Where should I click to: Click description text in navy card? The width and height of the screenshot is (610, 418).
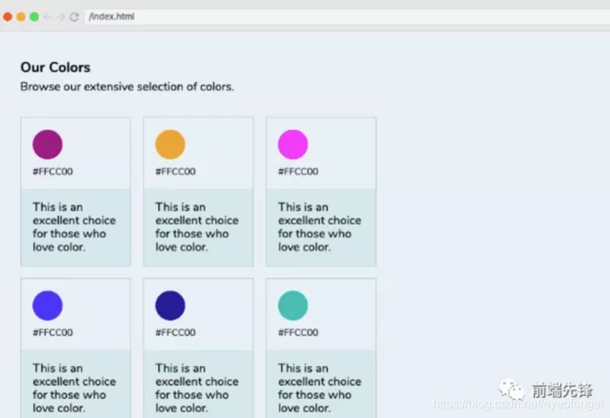tap(197, 388)
